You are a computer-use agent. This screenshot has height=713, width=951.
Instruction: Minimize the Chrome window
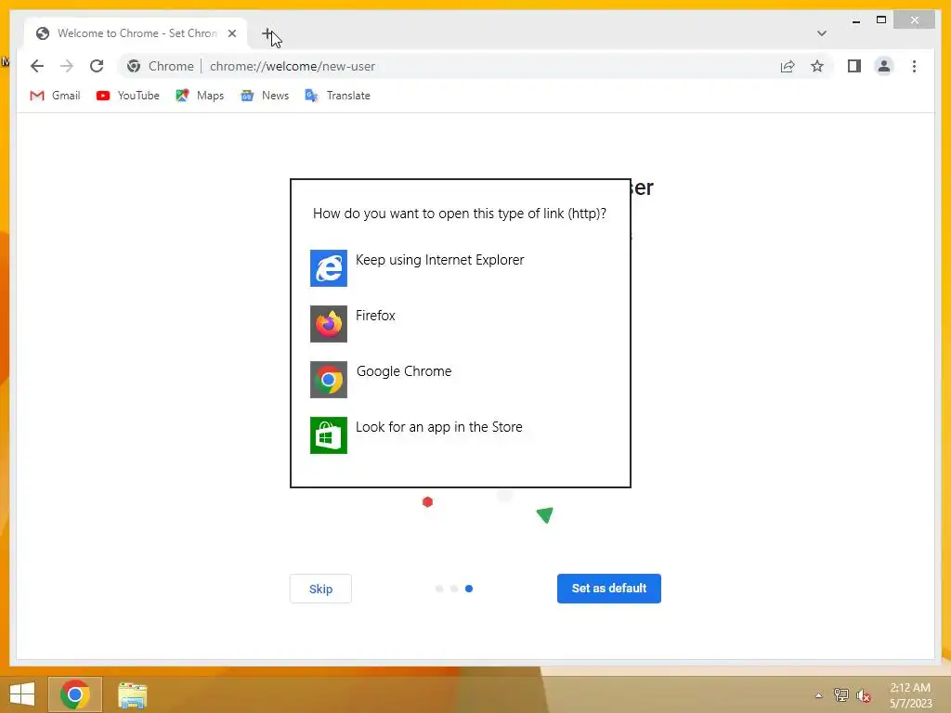(x=855, y=20)
